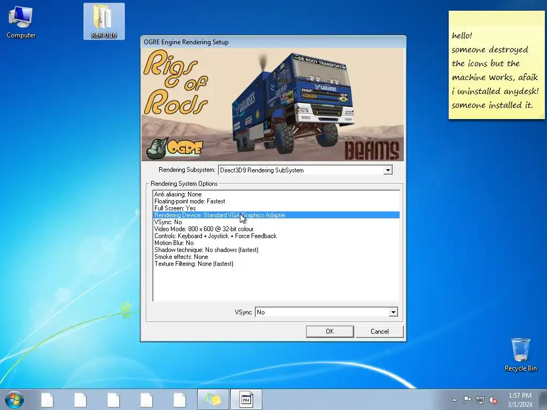Viewport: 547px width, 410px height.
Task: Select 'Controls: Keyboard + Joystick' row
Action: pyautogui.click(x=276, y=236)
